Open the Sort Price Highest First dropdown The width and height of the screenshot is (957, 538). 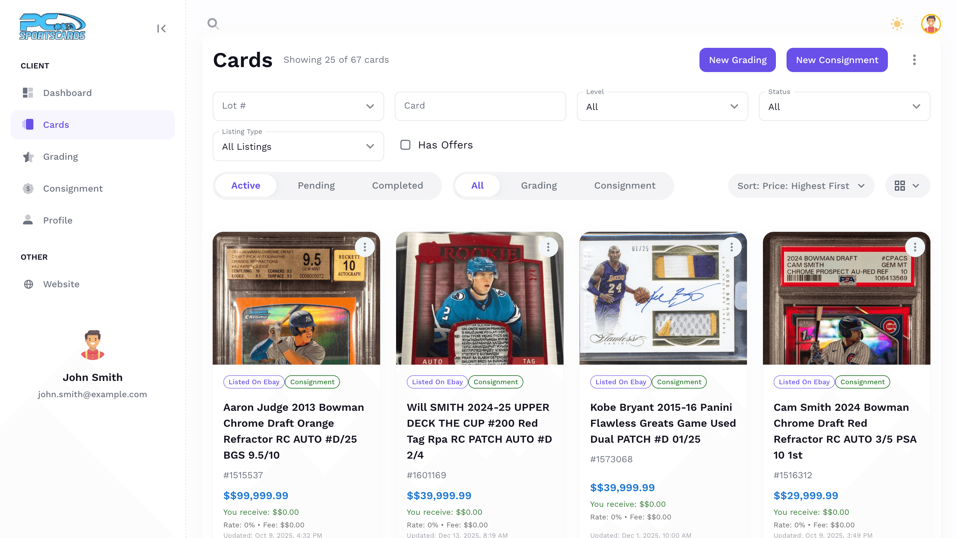(800, 186)
